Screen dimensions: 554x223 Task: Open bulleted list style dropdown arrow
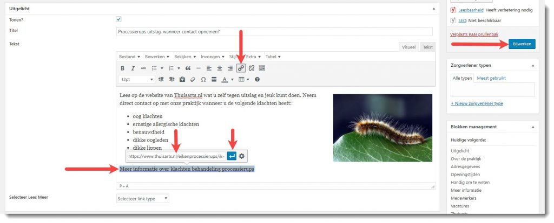coord(162,68)
